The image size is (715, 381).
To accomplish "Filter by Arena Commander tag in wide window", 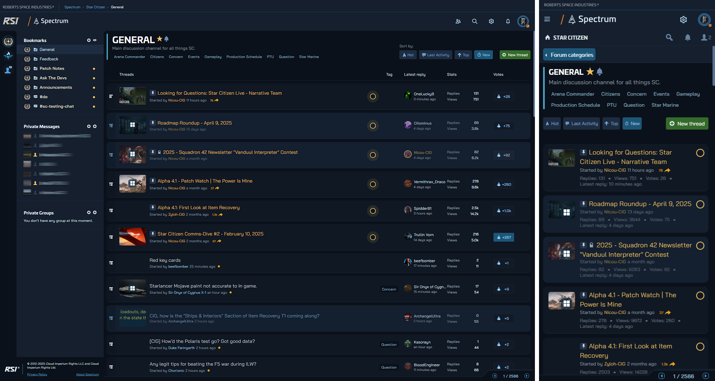I will click(x=129, y=57).
